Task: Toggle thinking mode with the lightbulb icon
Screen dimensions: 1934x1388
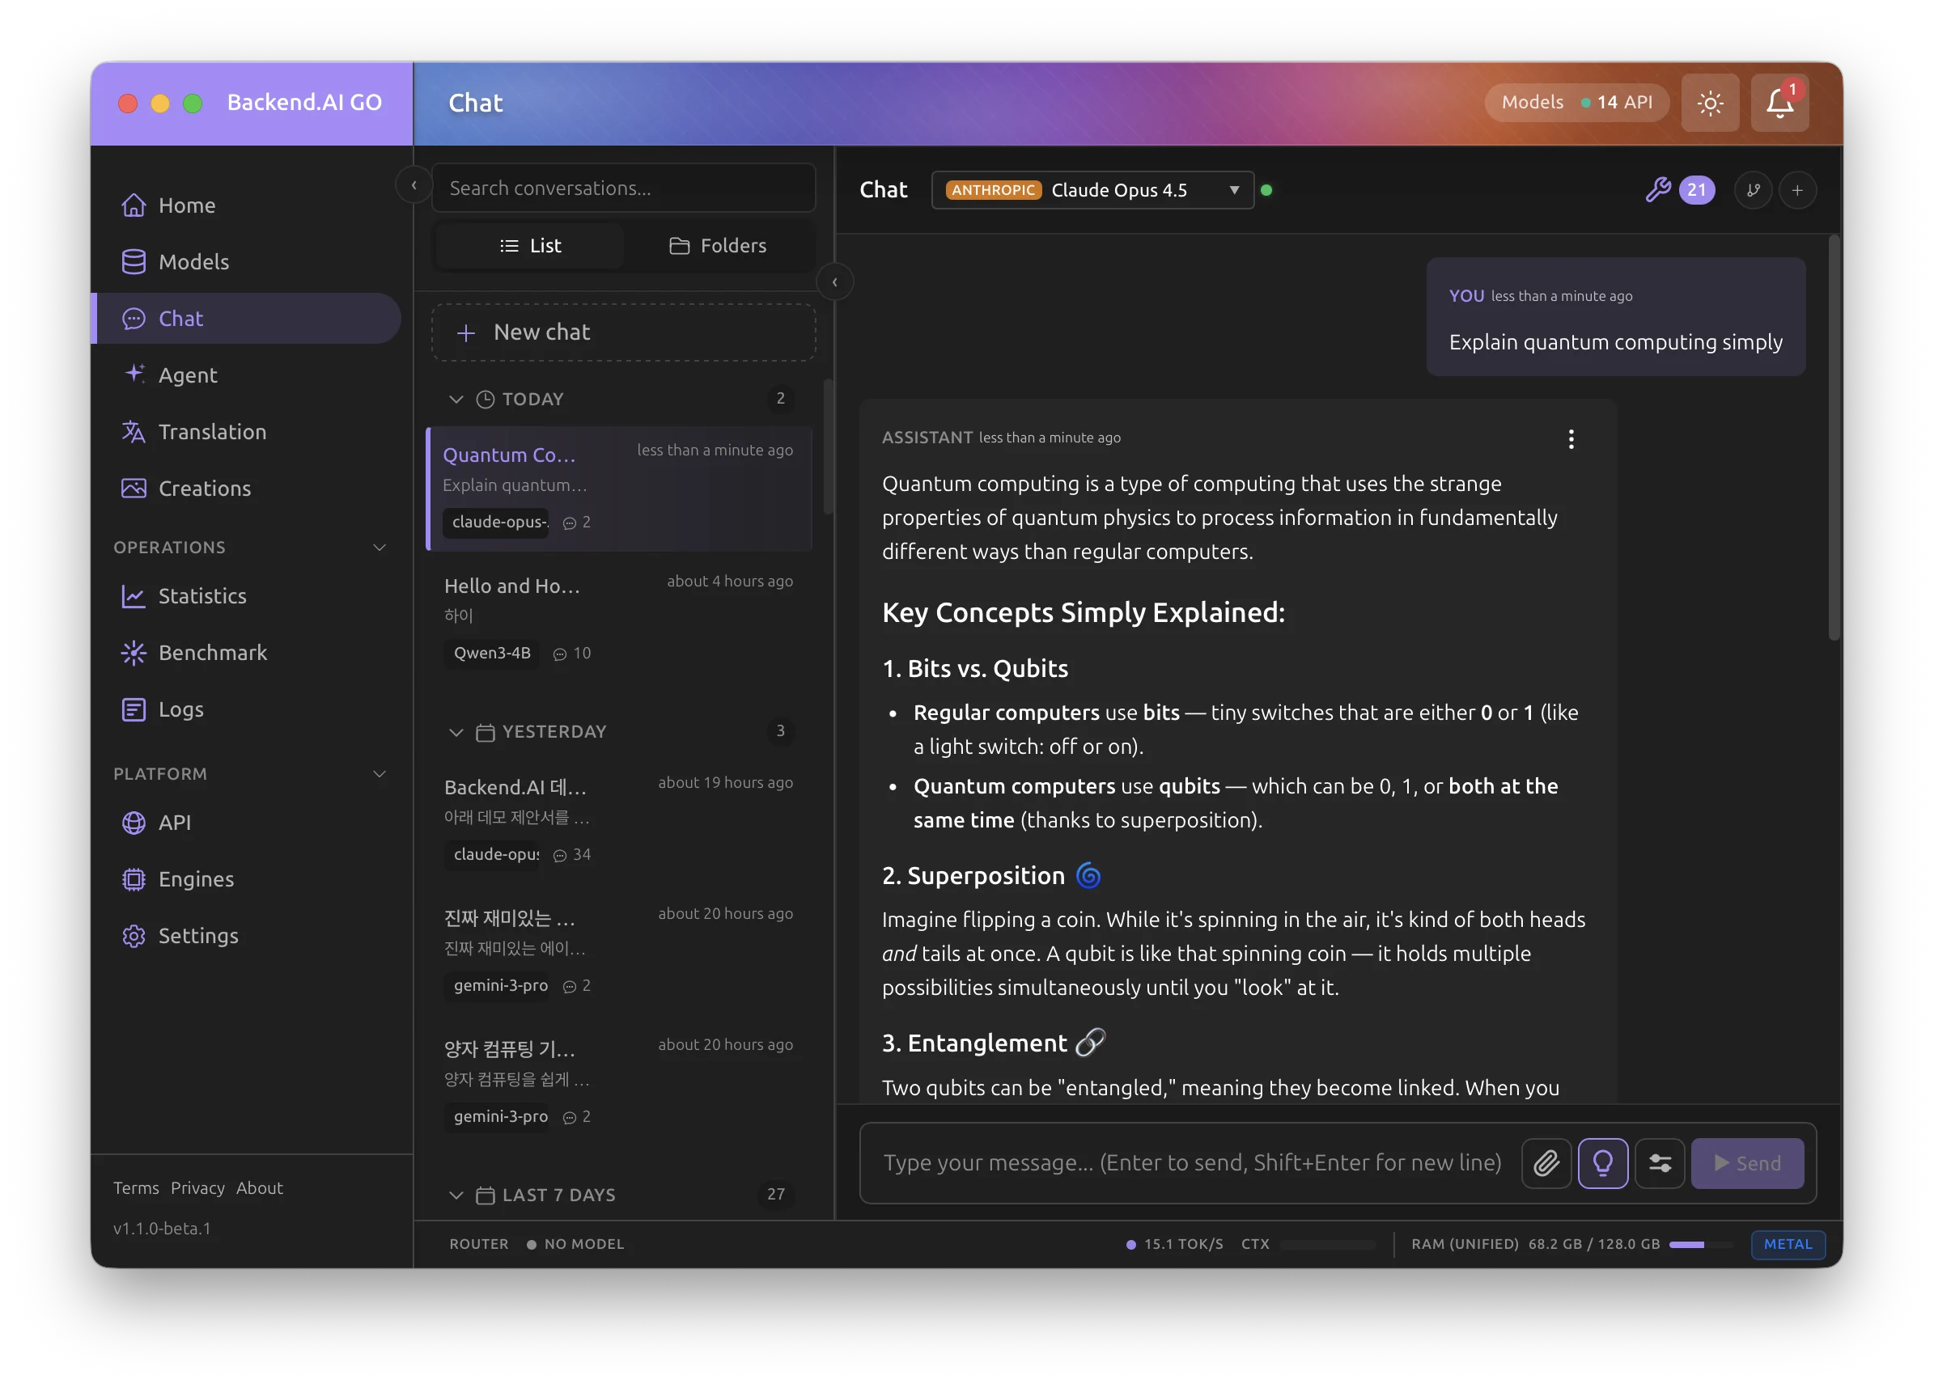Action: [x=1603, y=1162]
